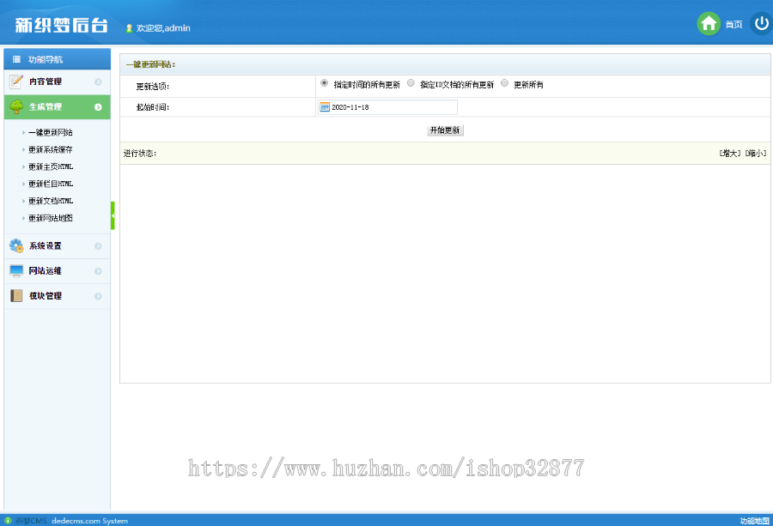Open 一键更新网站 page
This screenshot has width=773, height=526.
coord(51,132)
